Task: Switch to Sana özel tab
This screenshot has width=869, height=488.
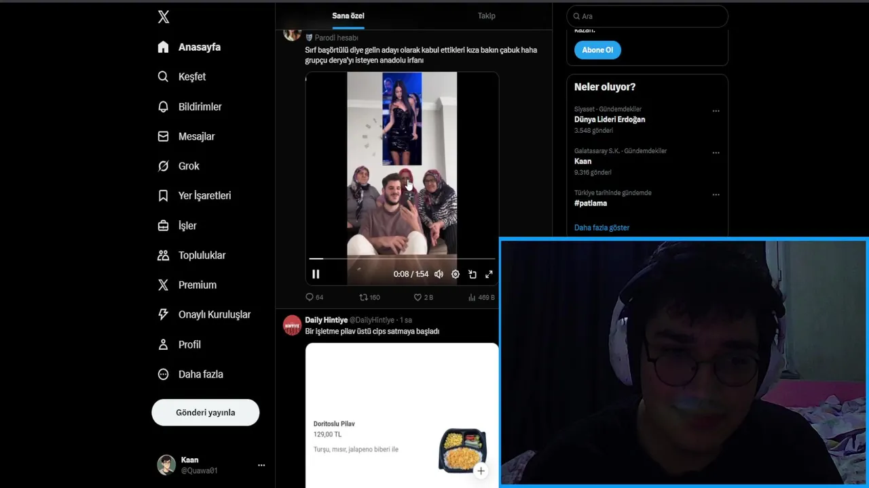Action: (x=348, y=16)
